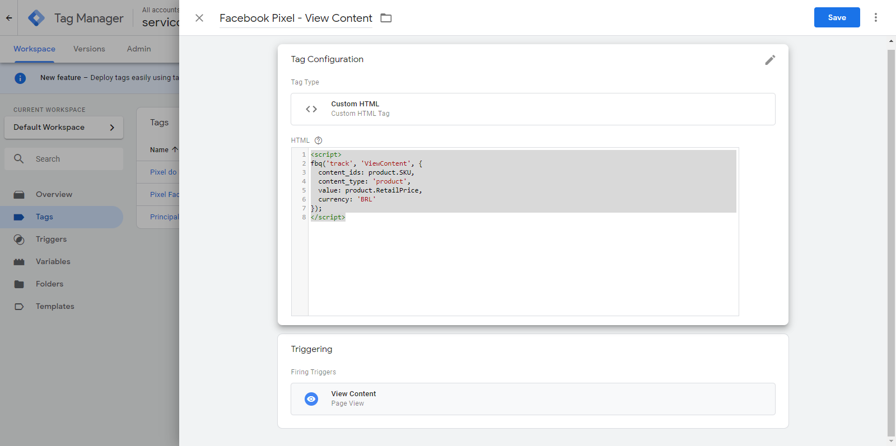
Task: Click the Search input field
Action: click(x=64, y=159)
